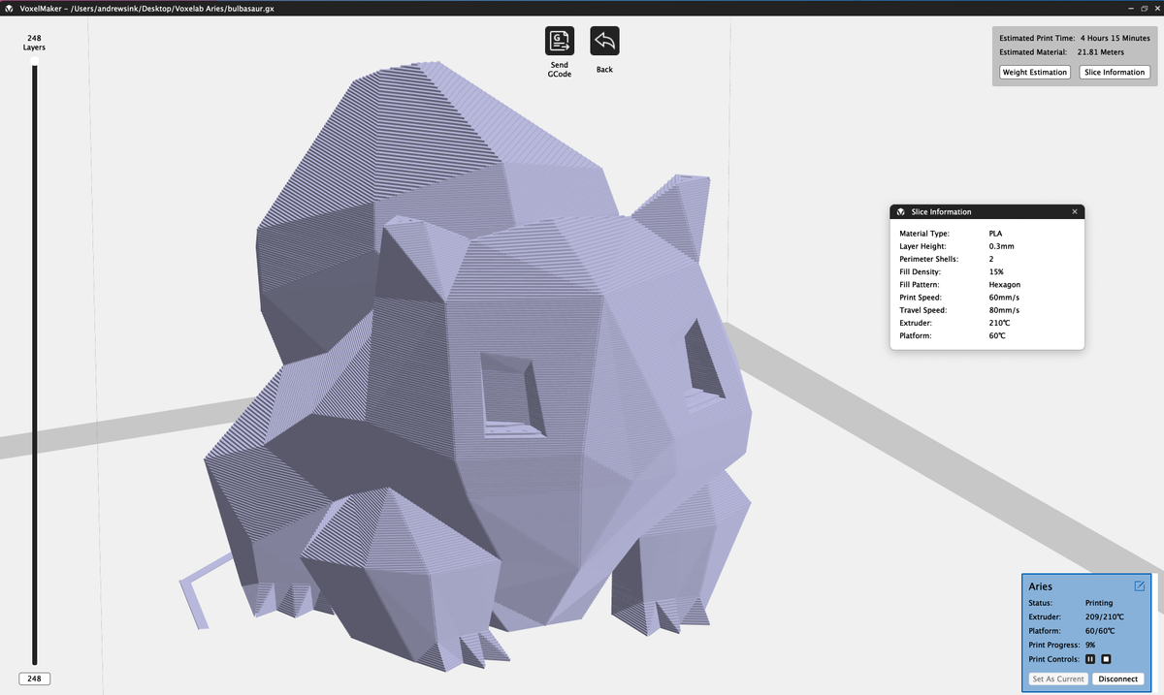Click the Slice Information Extruder 210℃ value
1164x695 pixels.
(1000, 323)
